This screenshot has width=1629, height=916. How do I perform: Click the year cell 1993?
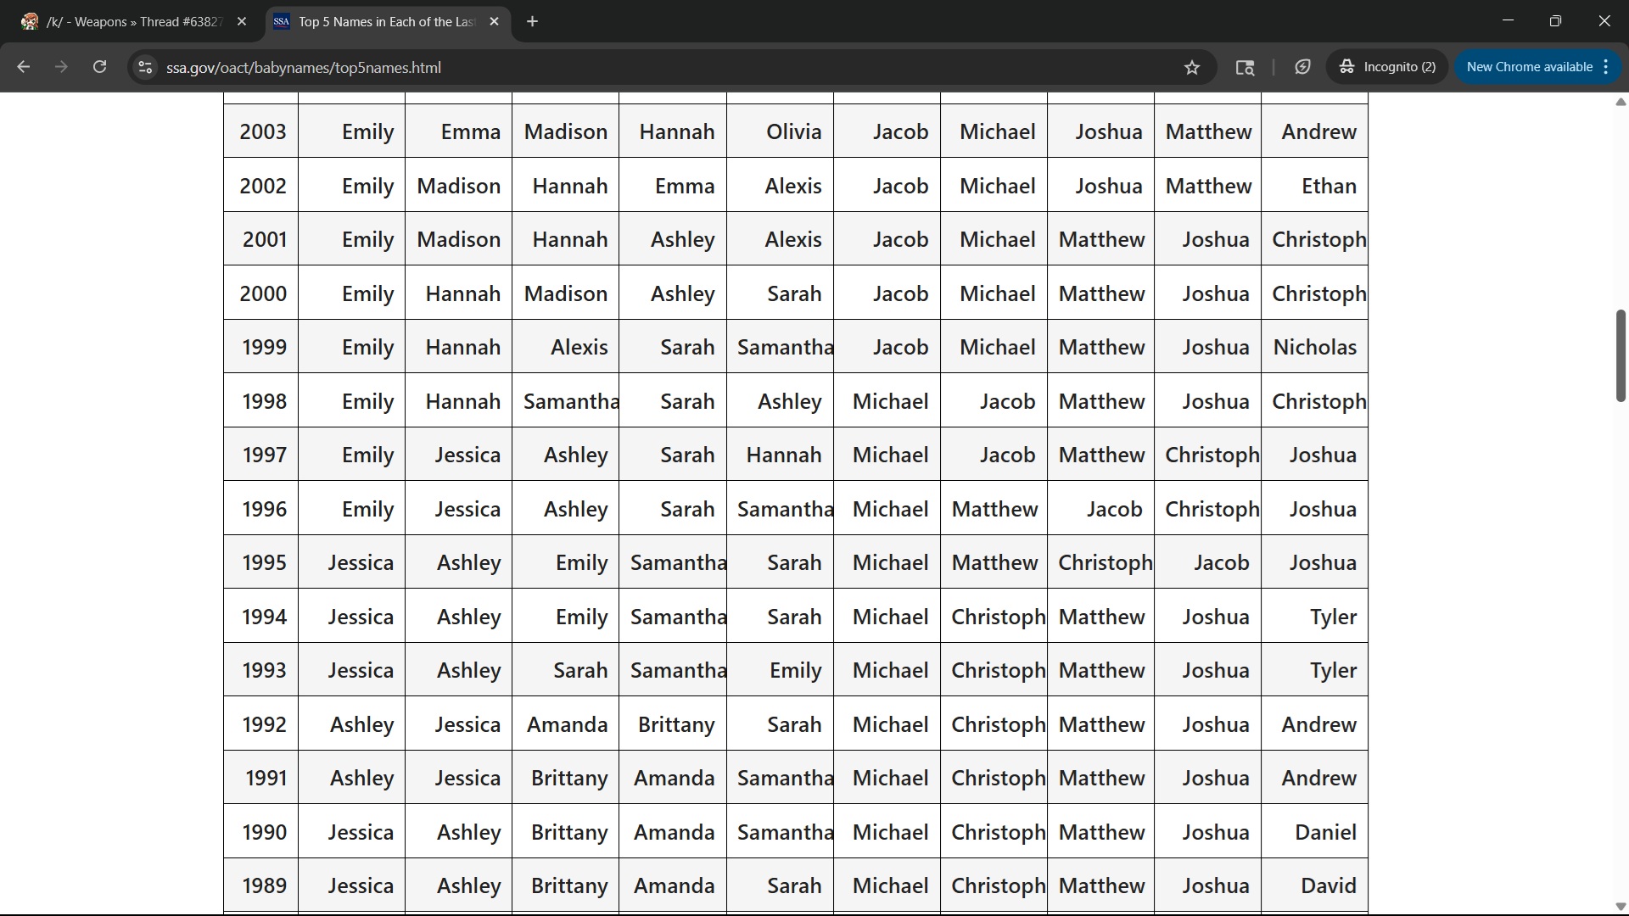(261, 670)
